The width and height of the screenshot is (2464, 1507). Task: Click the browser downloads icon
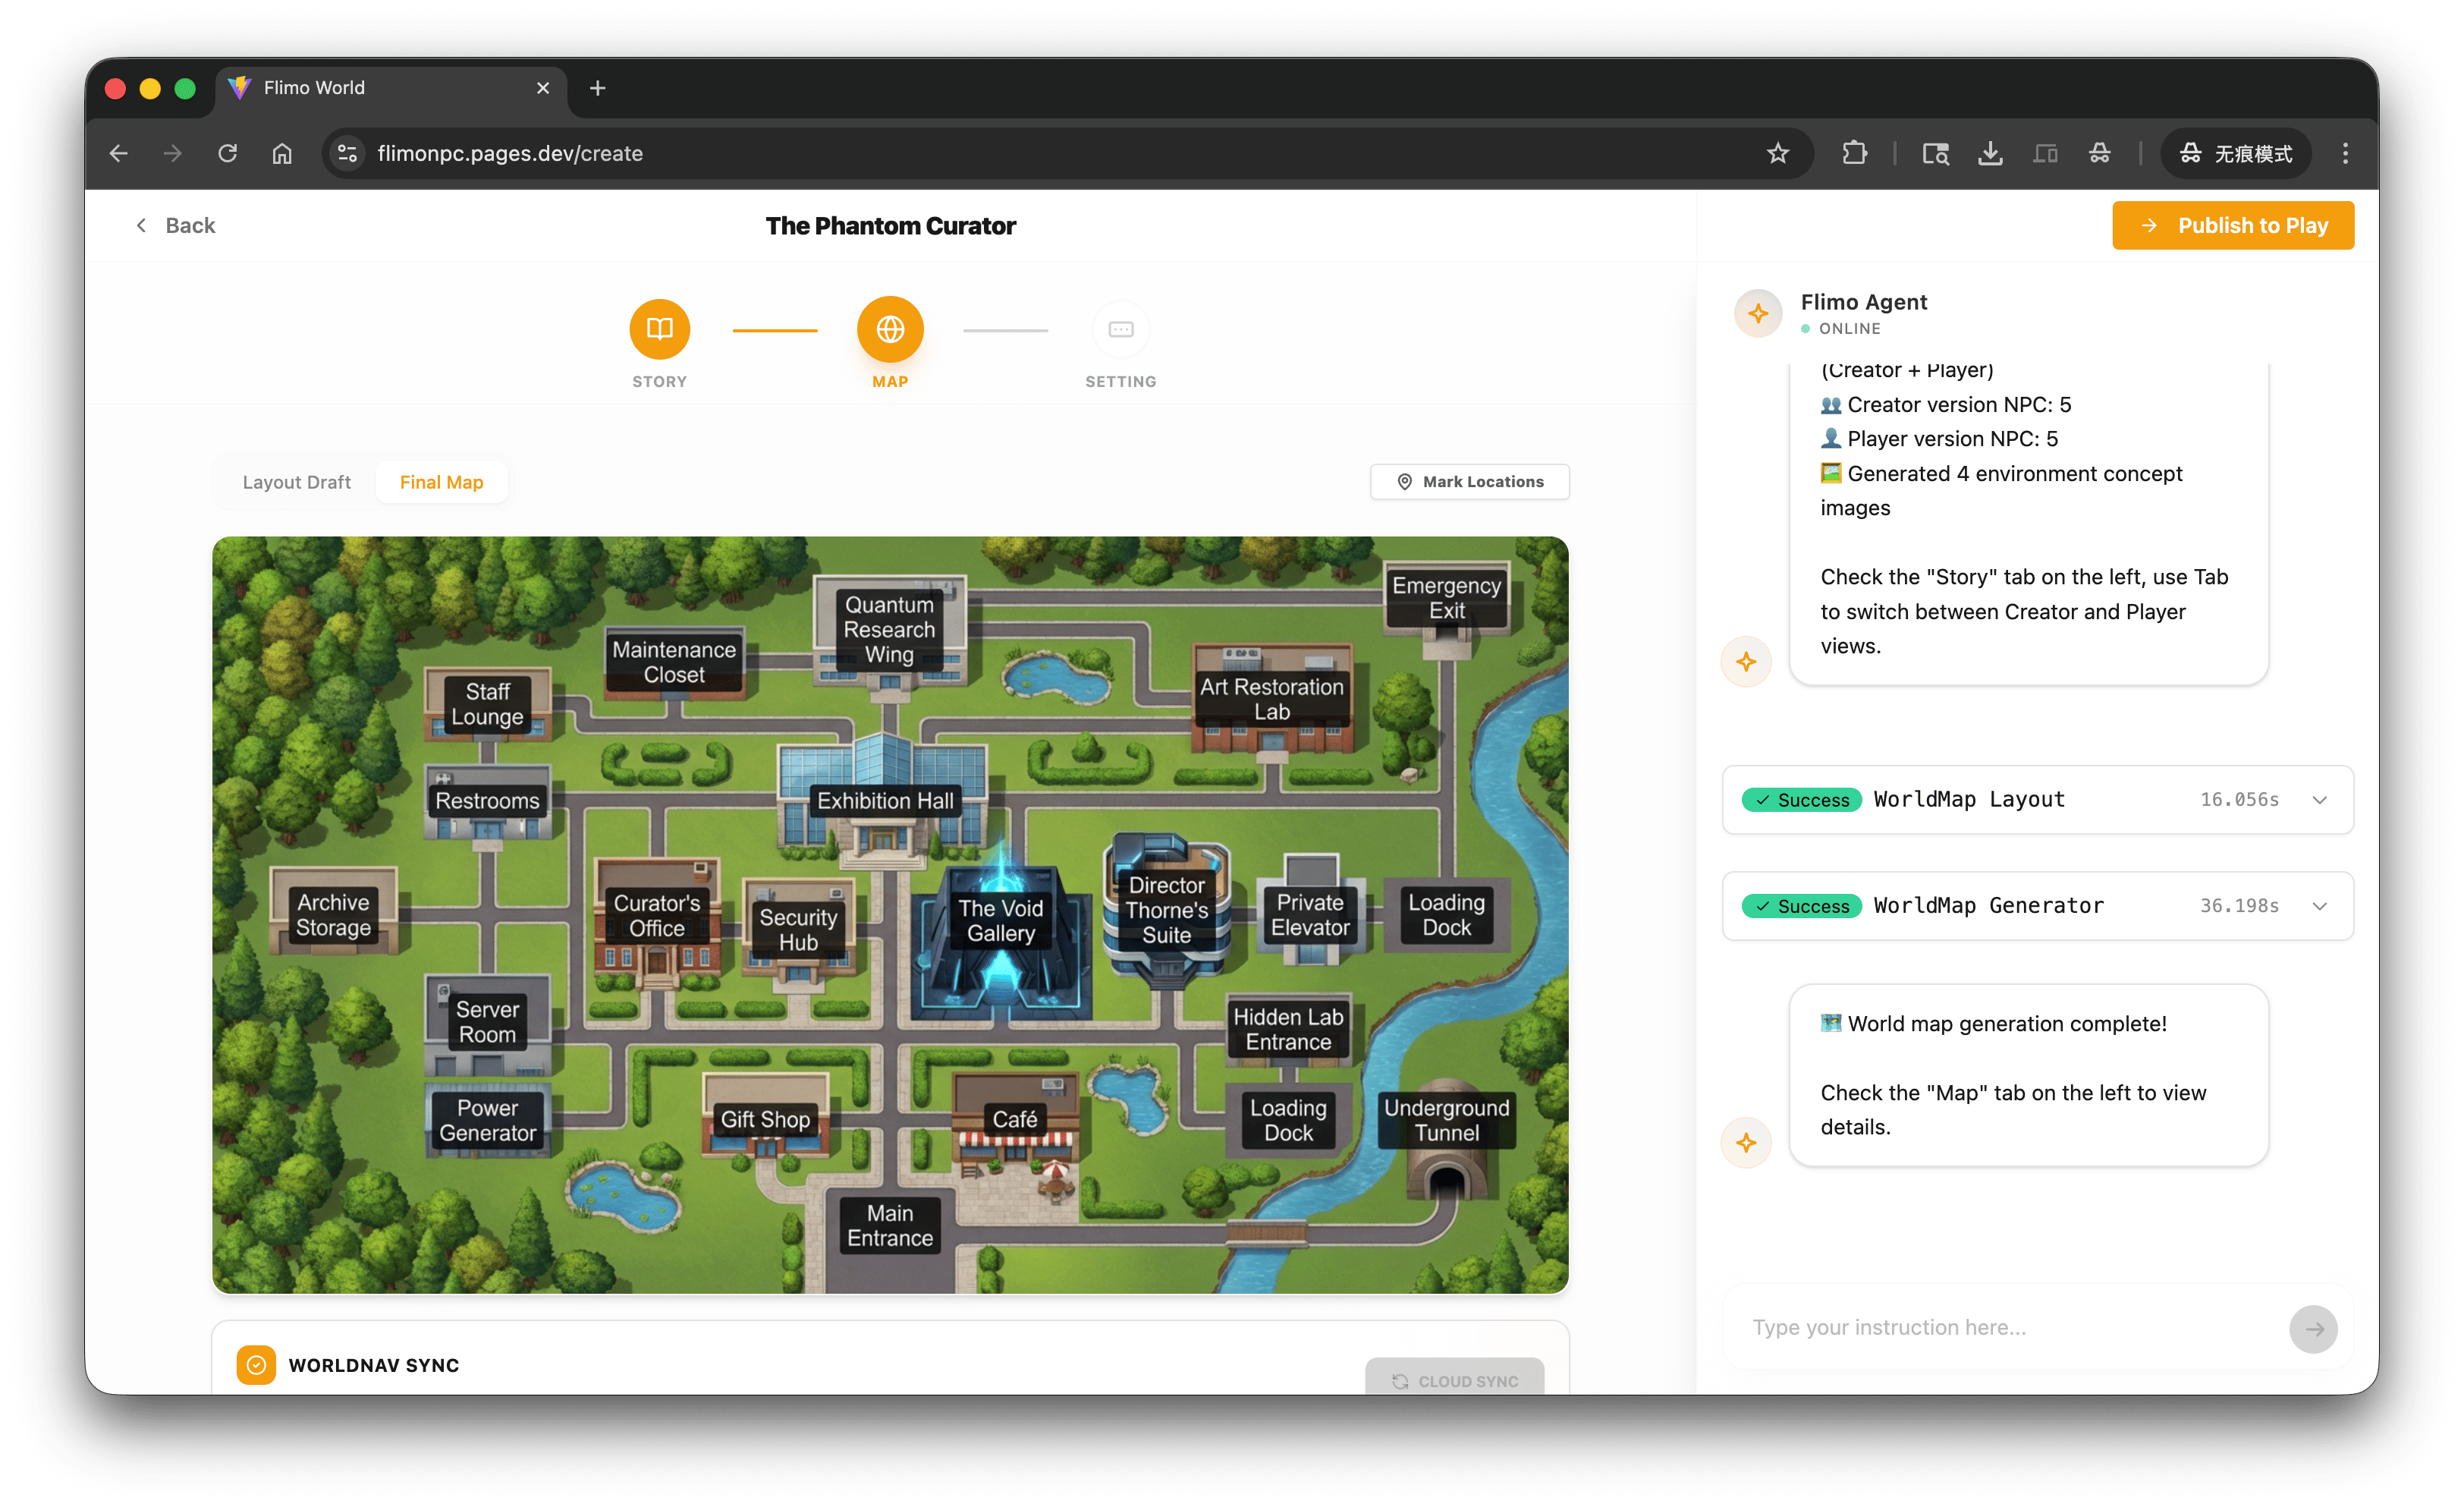pyautogui.click(x=1990, y=153)
